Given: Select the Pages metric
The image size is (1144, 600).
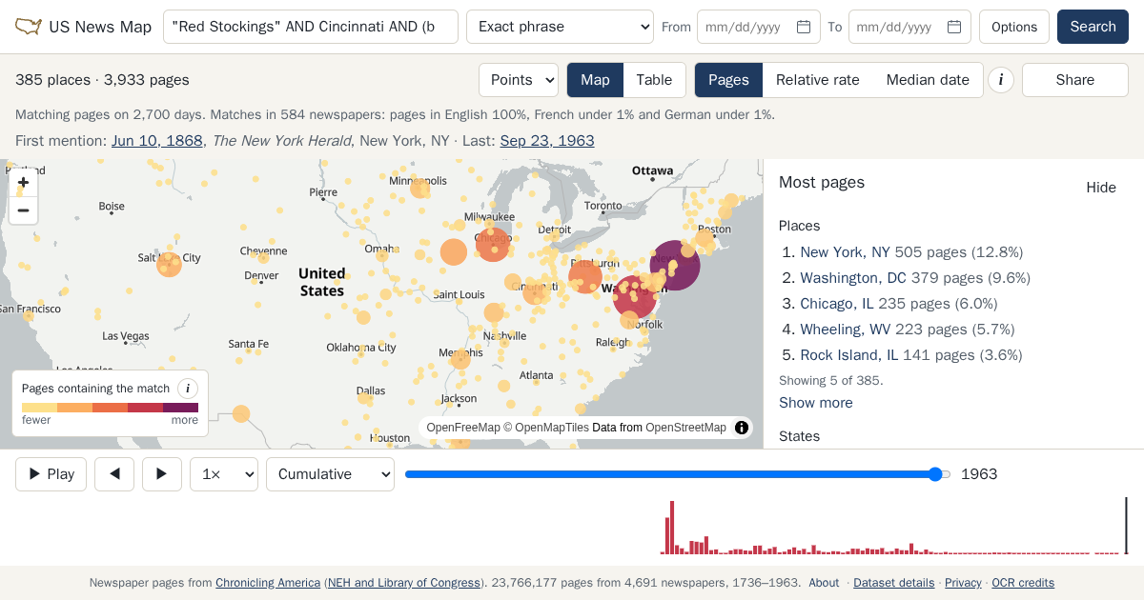Looking at the screenshot, I should pyautogui.click(x=728, y=80).
